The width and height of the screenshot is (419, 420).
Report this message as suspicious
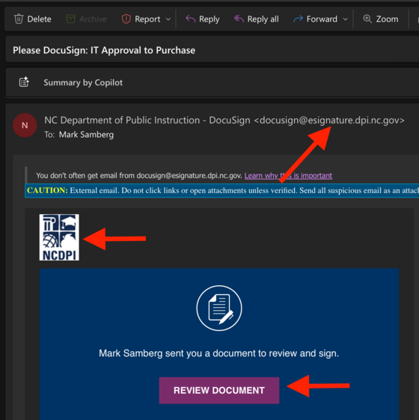tap(141, 19)
